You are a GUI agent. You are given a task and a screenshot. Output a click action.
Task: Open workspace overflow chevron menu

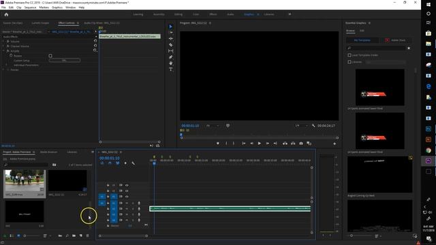point(290,14)
